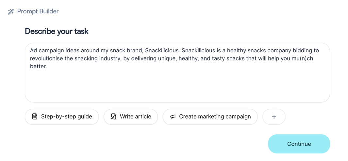The width and height of the screenshot is (348, 161).
Task: Click the Prompt Builder title text
Action: click(38, 11)
